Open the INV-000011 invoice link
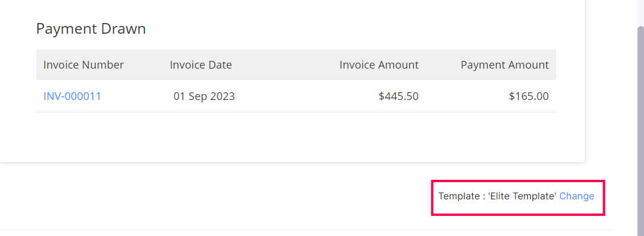Viewport: 644px width, 236px height. (x=72, y=96)
